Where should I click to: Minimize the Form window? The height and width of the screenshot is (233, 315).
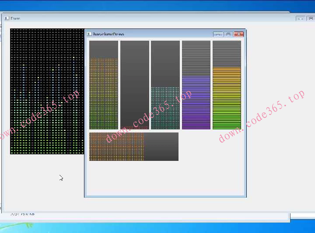[300, 19]
